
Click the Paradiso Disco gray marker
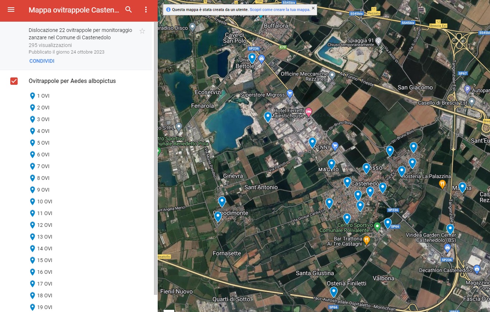tap(192, 28)
